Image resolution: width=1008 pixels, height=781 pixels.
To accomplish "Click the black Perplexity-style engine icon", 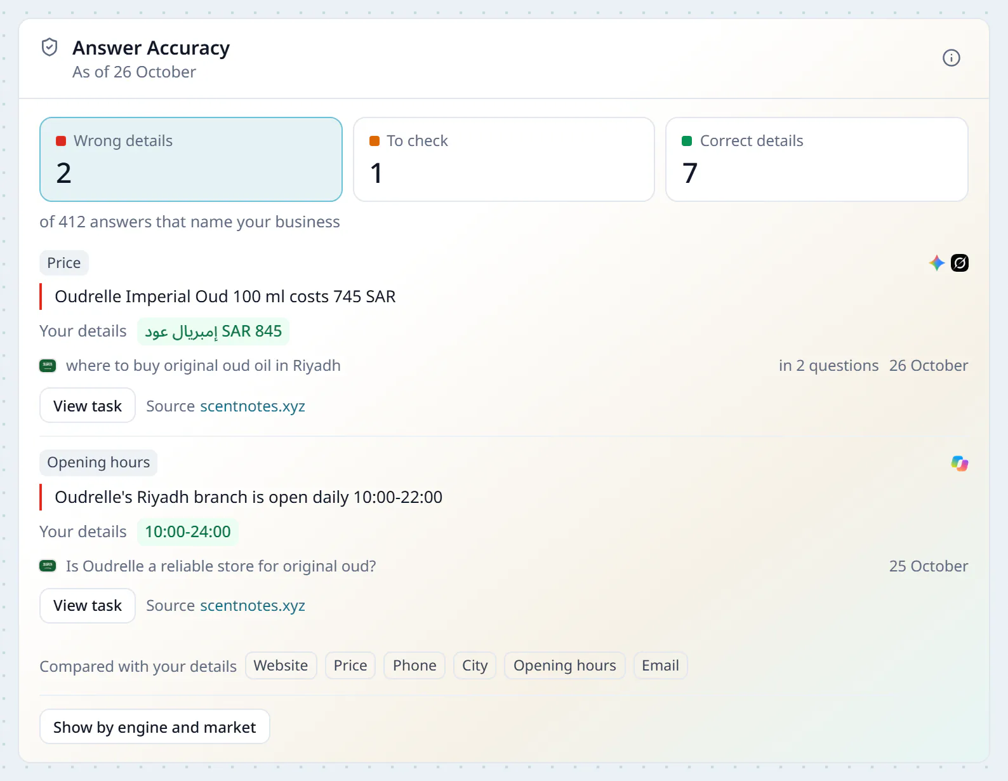I will (x=960, y=263).
